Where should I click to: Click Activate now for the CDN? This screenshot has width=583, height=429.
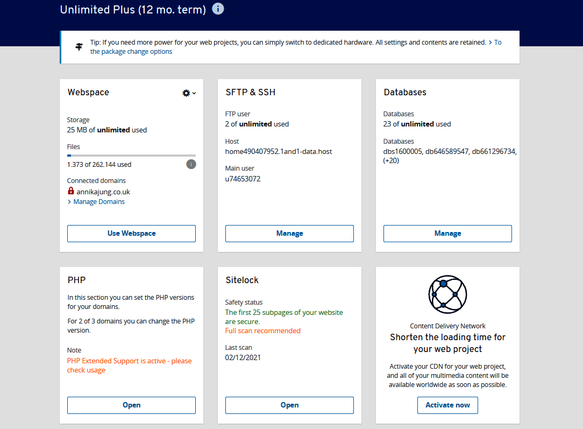click(447, 405)
